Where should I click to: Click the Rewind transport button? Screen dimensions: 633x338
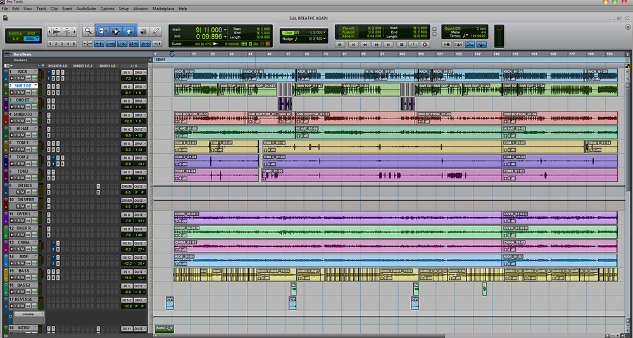(365, 44)
